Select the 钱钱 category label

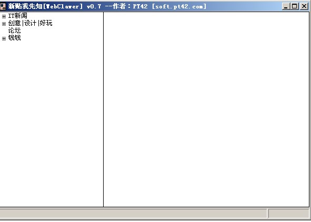pyautogui.click(x=15, y=38)
